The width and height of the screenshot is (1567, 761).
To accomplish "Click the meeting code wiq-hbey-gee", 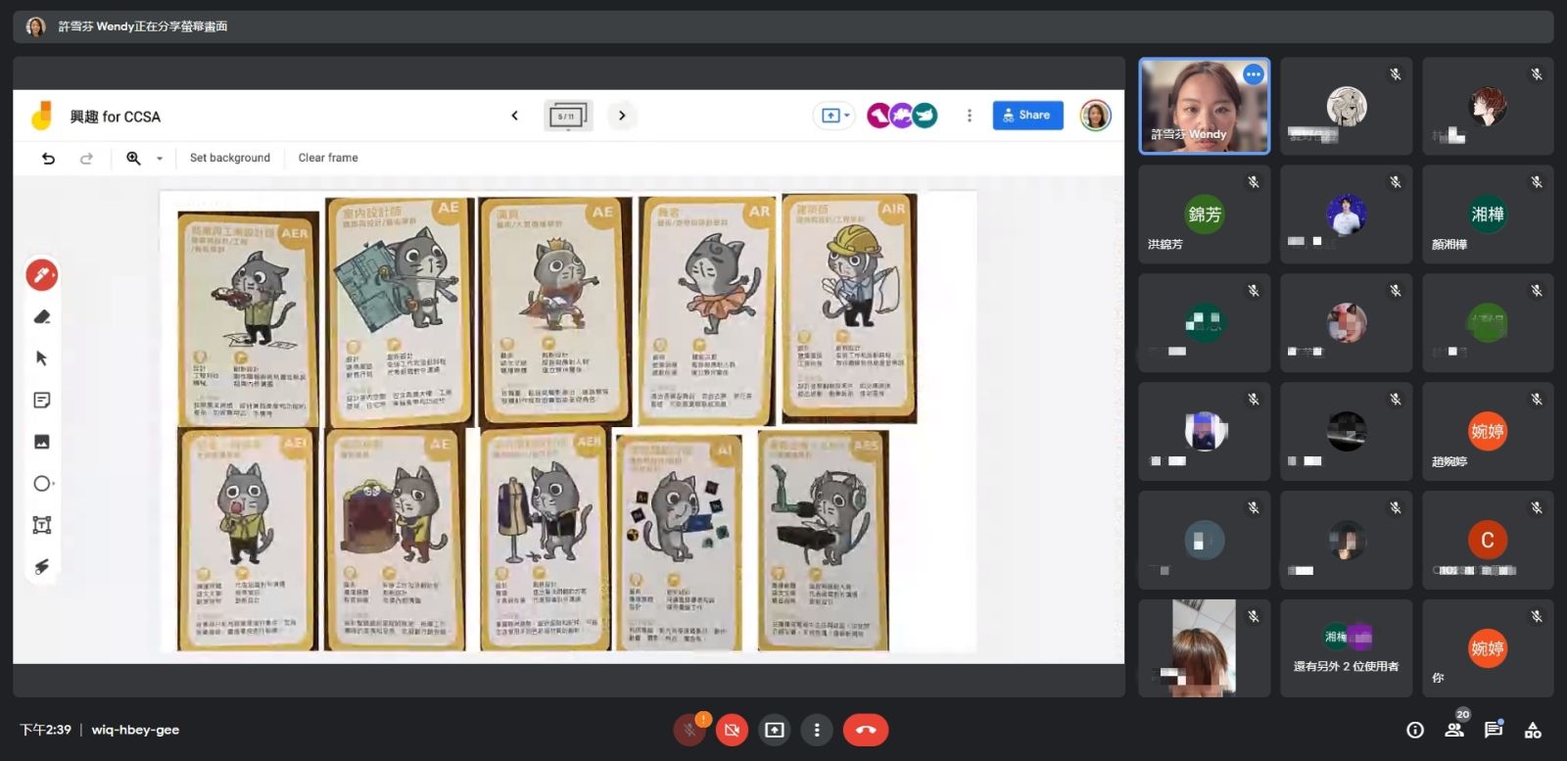I will pos(135,730).
